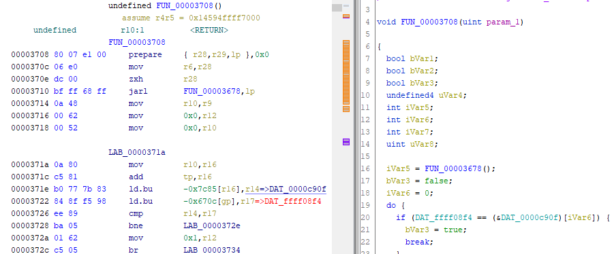Click bytes b0 77 7b 83 at 0000371e
Screen dimensions: 614x254
(80, 189)
